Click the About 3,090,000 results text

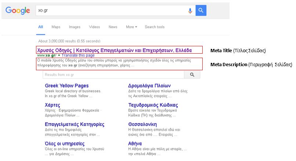pyautogui.click(x=69, y=41)
